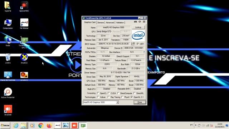
Task: Switch to the Advanced tab
Action: click(110, 23)
